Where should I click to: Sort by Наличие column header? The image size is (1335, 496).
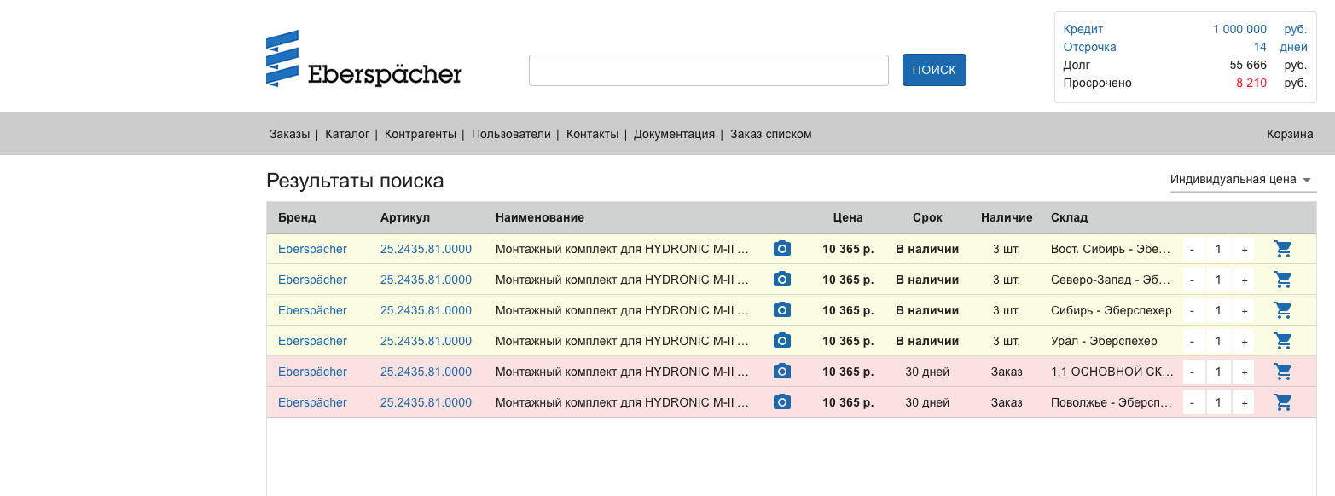(1007, 217)
